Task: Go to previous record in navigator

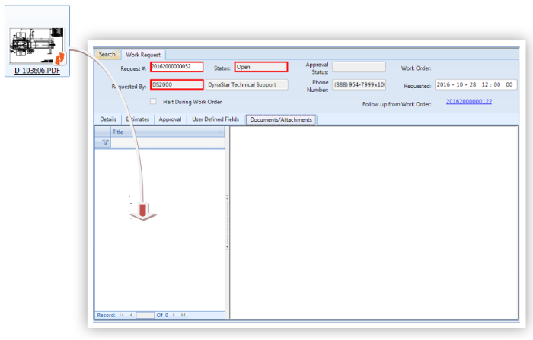Action: coord(131,315)
